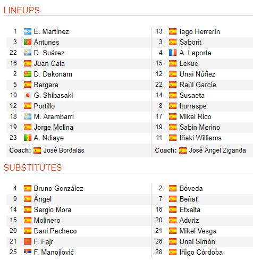Click the Serbia flag next to F. Manojlović

[x=28, y=252]
